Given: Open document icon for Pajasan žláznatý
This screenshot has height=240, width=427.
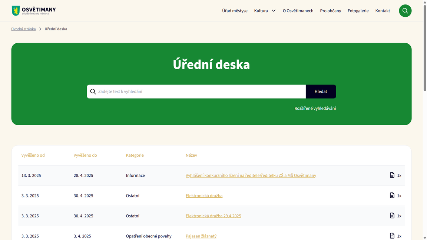Looking at the screenshot, I should (392, 236).
